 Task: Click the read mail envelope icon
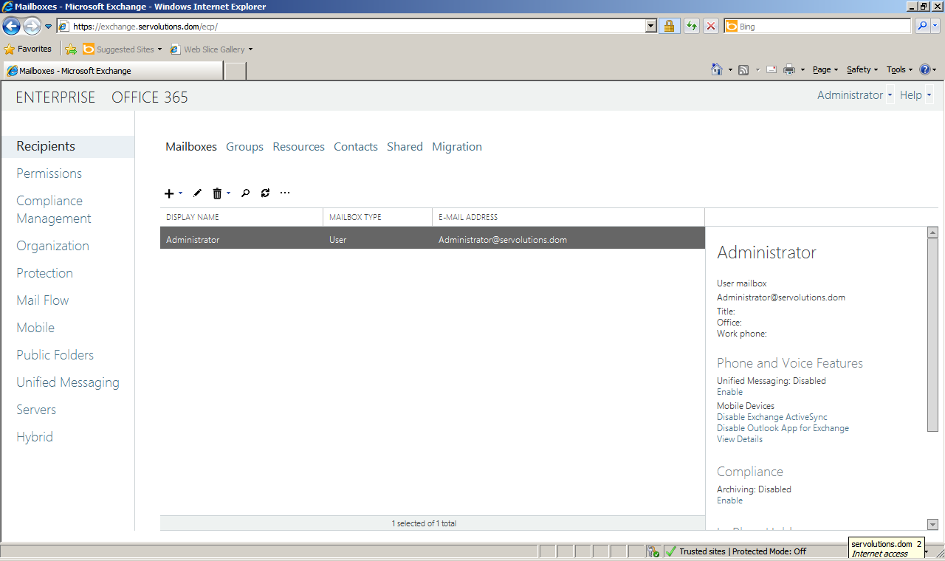point(772,70)
